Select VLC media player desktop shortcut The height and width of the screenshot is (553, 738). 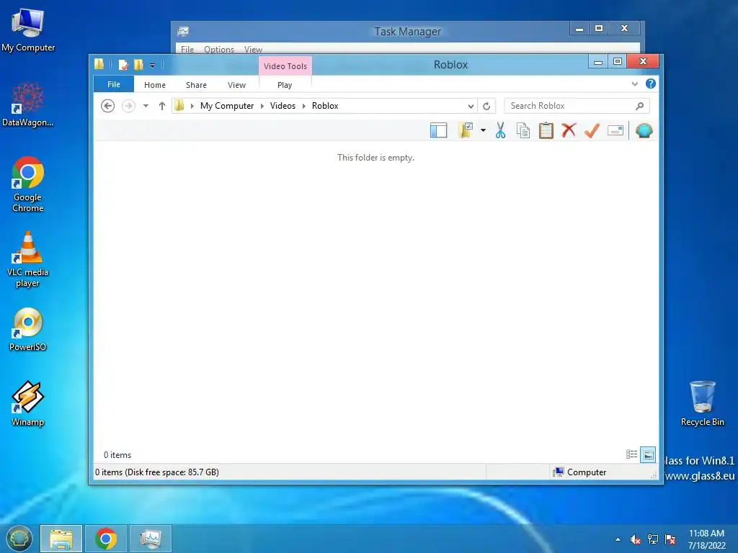tap(28, 259)
